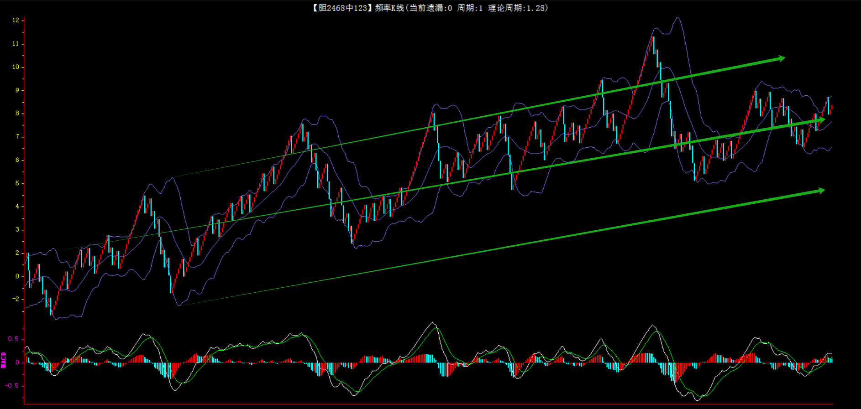Click the 0.5 label on the MACD axis
The height and width of the screenshot is (409, 861).
click(x=13, y=339)
